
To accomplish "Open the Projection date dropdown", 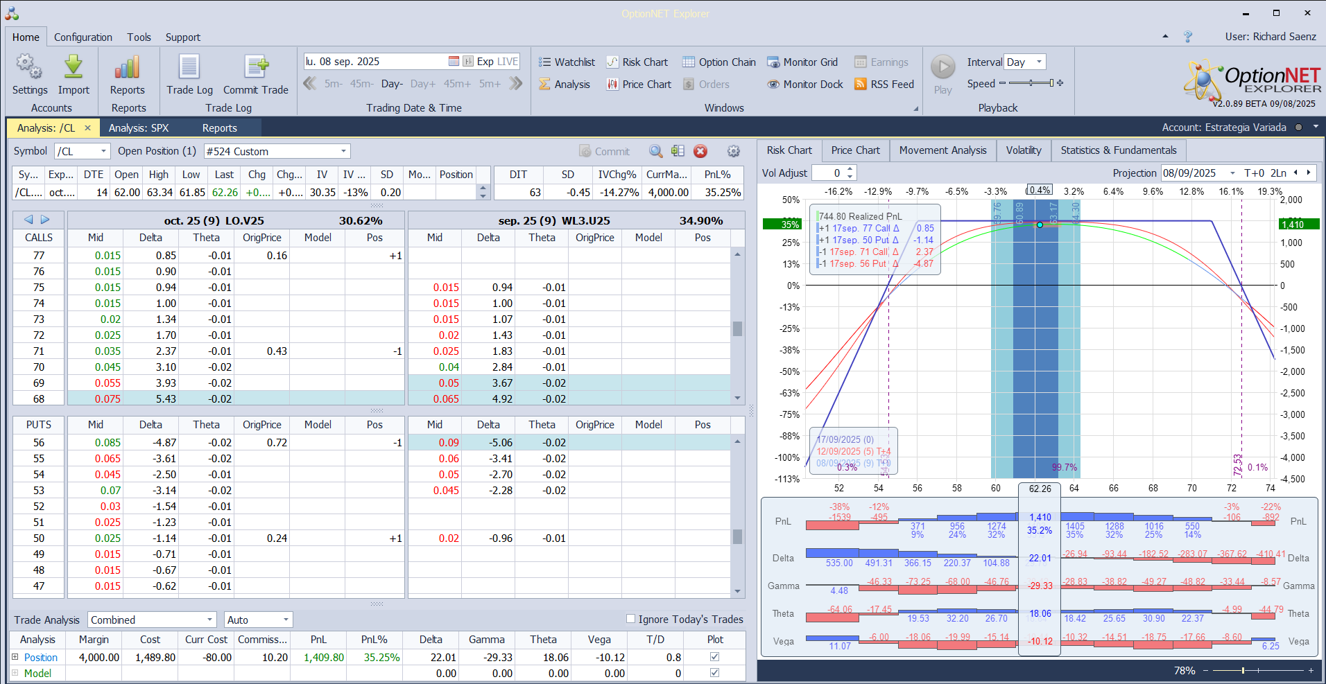I will pos(1232,173).
